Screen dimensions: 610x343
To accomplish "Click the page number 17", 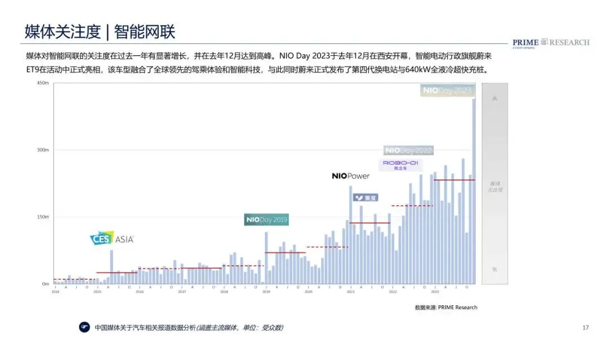I will click(586, 328).
